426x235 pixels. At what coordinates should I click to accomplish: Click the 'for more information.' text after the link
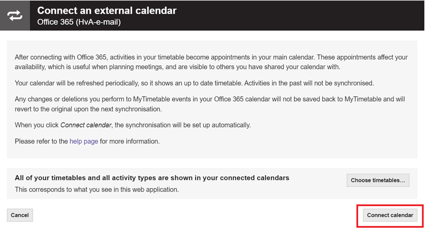130,141
